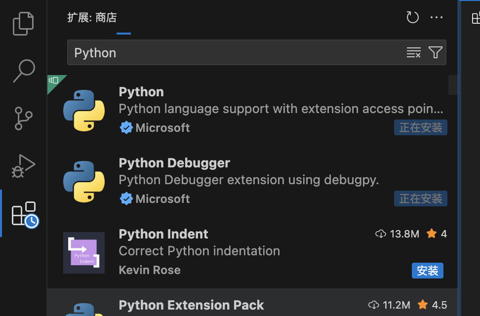
Task: Select the Python Debugger extension logo
Action: 84,182
